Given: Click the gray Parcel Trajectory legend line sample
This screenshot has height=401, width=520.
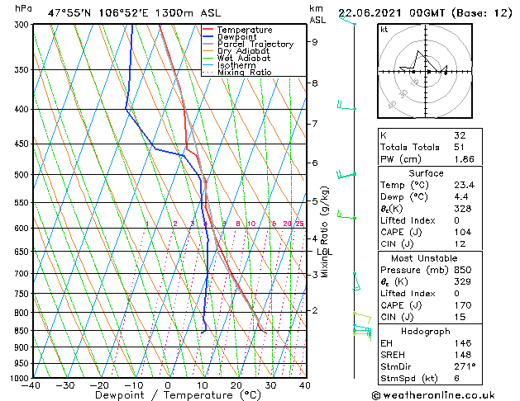Looking at the screenshot, I should coord(208,44).
